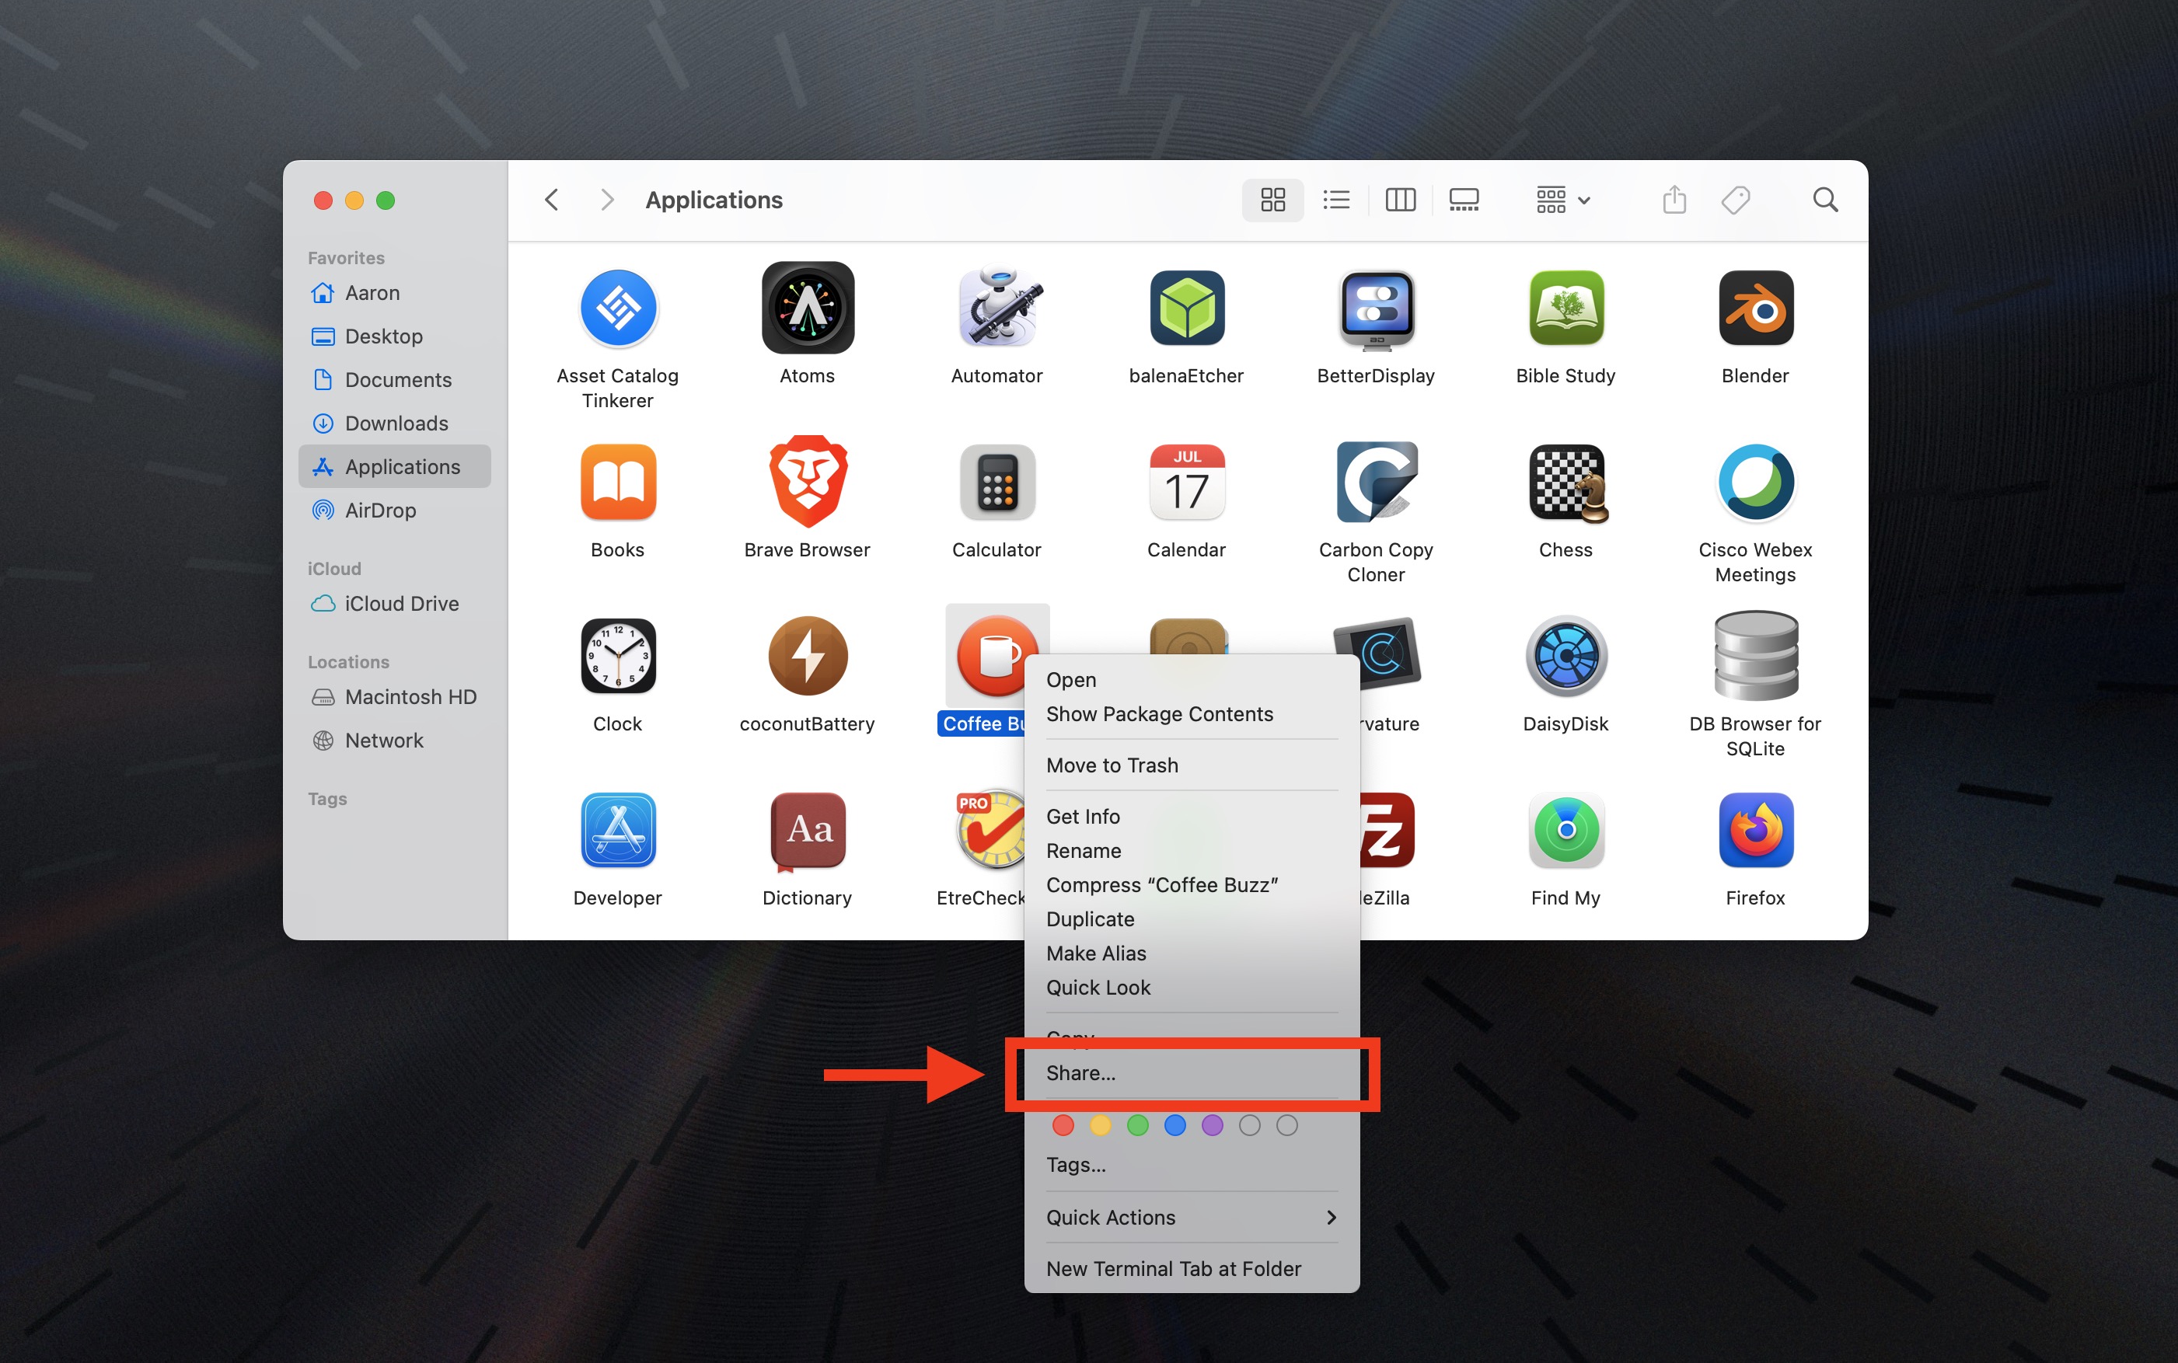2178x1363 pixels.
Task: Click the search magnifier icon
Action: [1824, 199]
